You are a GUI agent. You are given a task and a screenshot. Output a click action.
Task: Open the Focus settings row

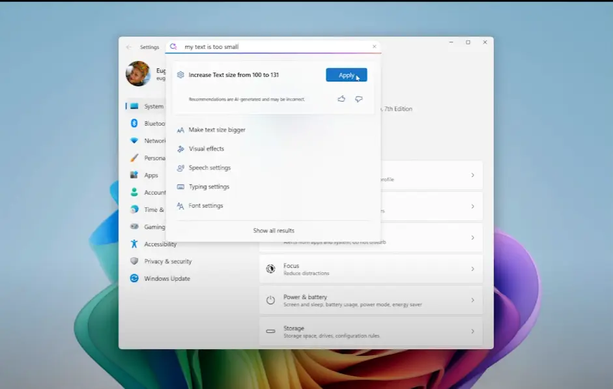pyautogui.click(x=371, y=269)
